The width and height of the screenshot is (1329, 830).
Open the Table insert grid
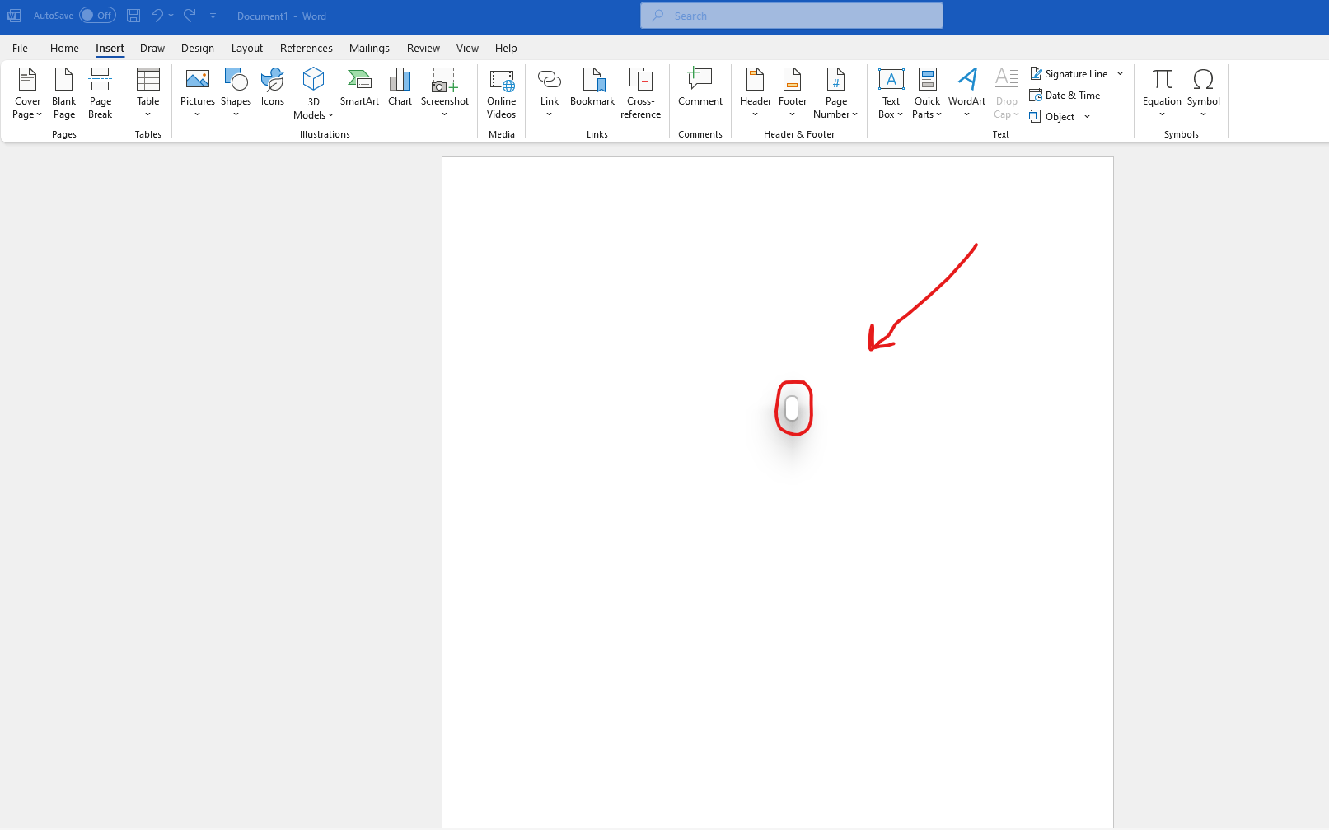[147, 93]
